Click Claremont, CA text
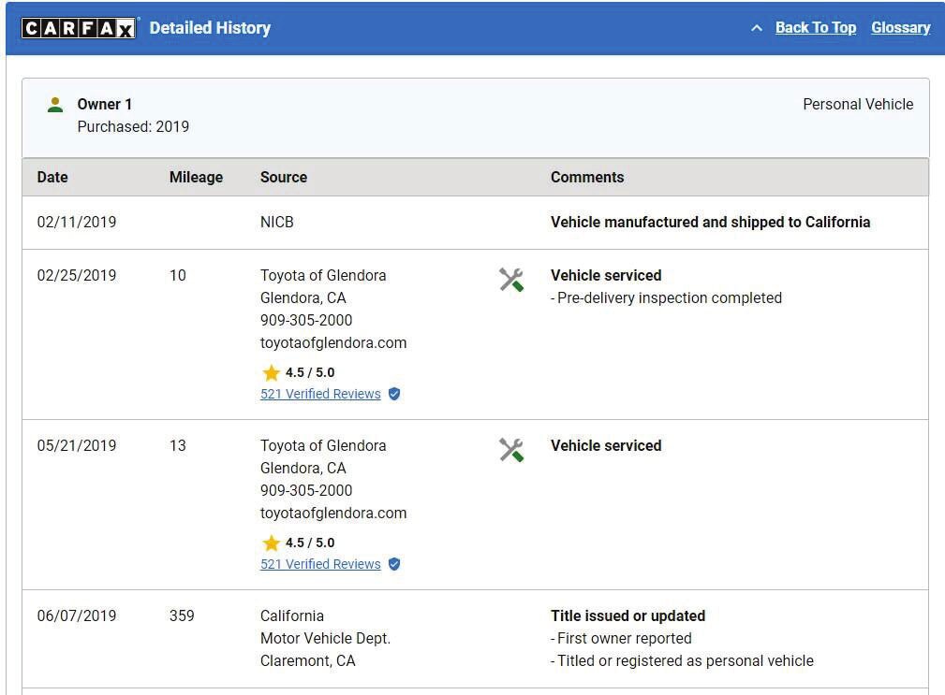Screen dimensions: 945x695 tap(307, 660)
